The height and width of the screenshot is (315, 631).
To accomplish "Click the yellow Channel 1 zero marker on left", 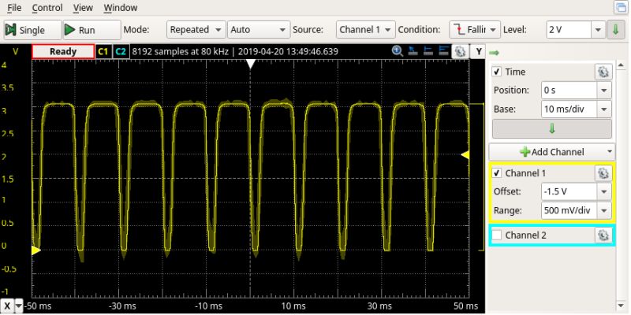I will coord(35,250).
